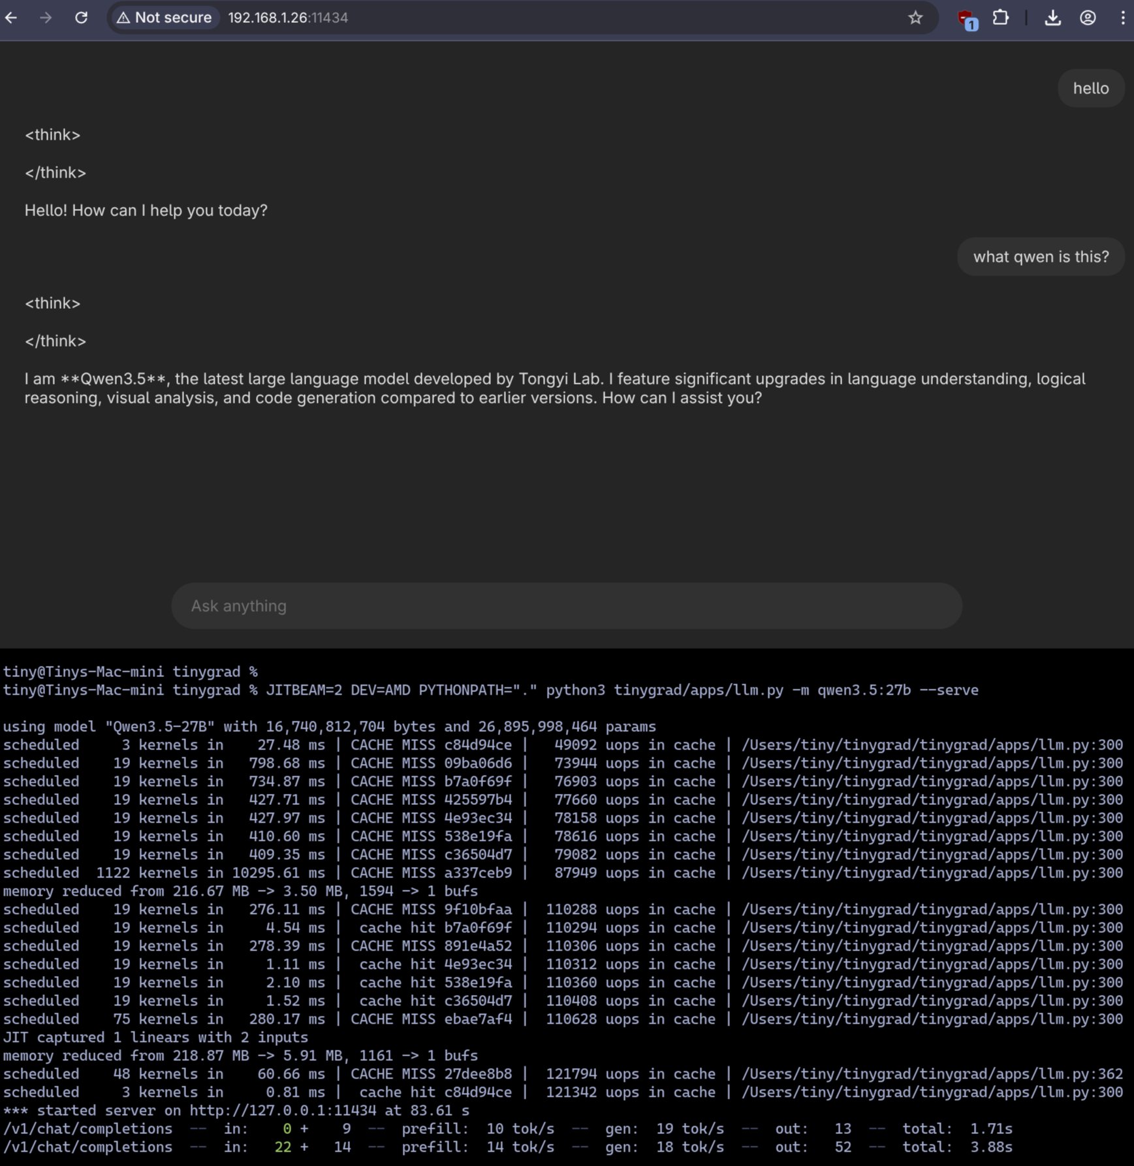Open the Extensions puzzle-piece menu
Image resolution: width=1134 pixels, height=1166 pixels.
(1000, 18)
